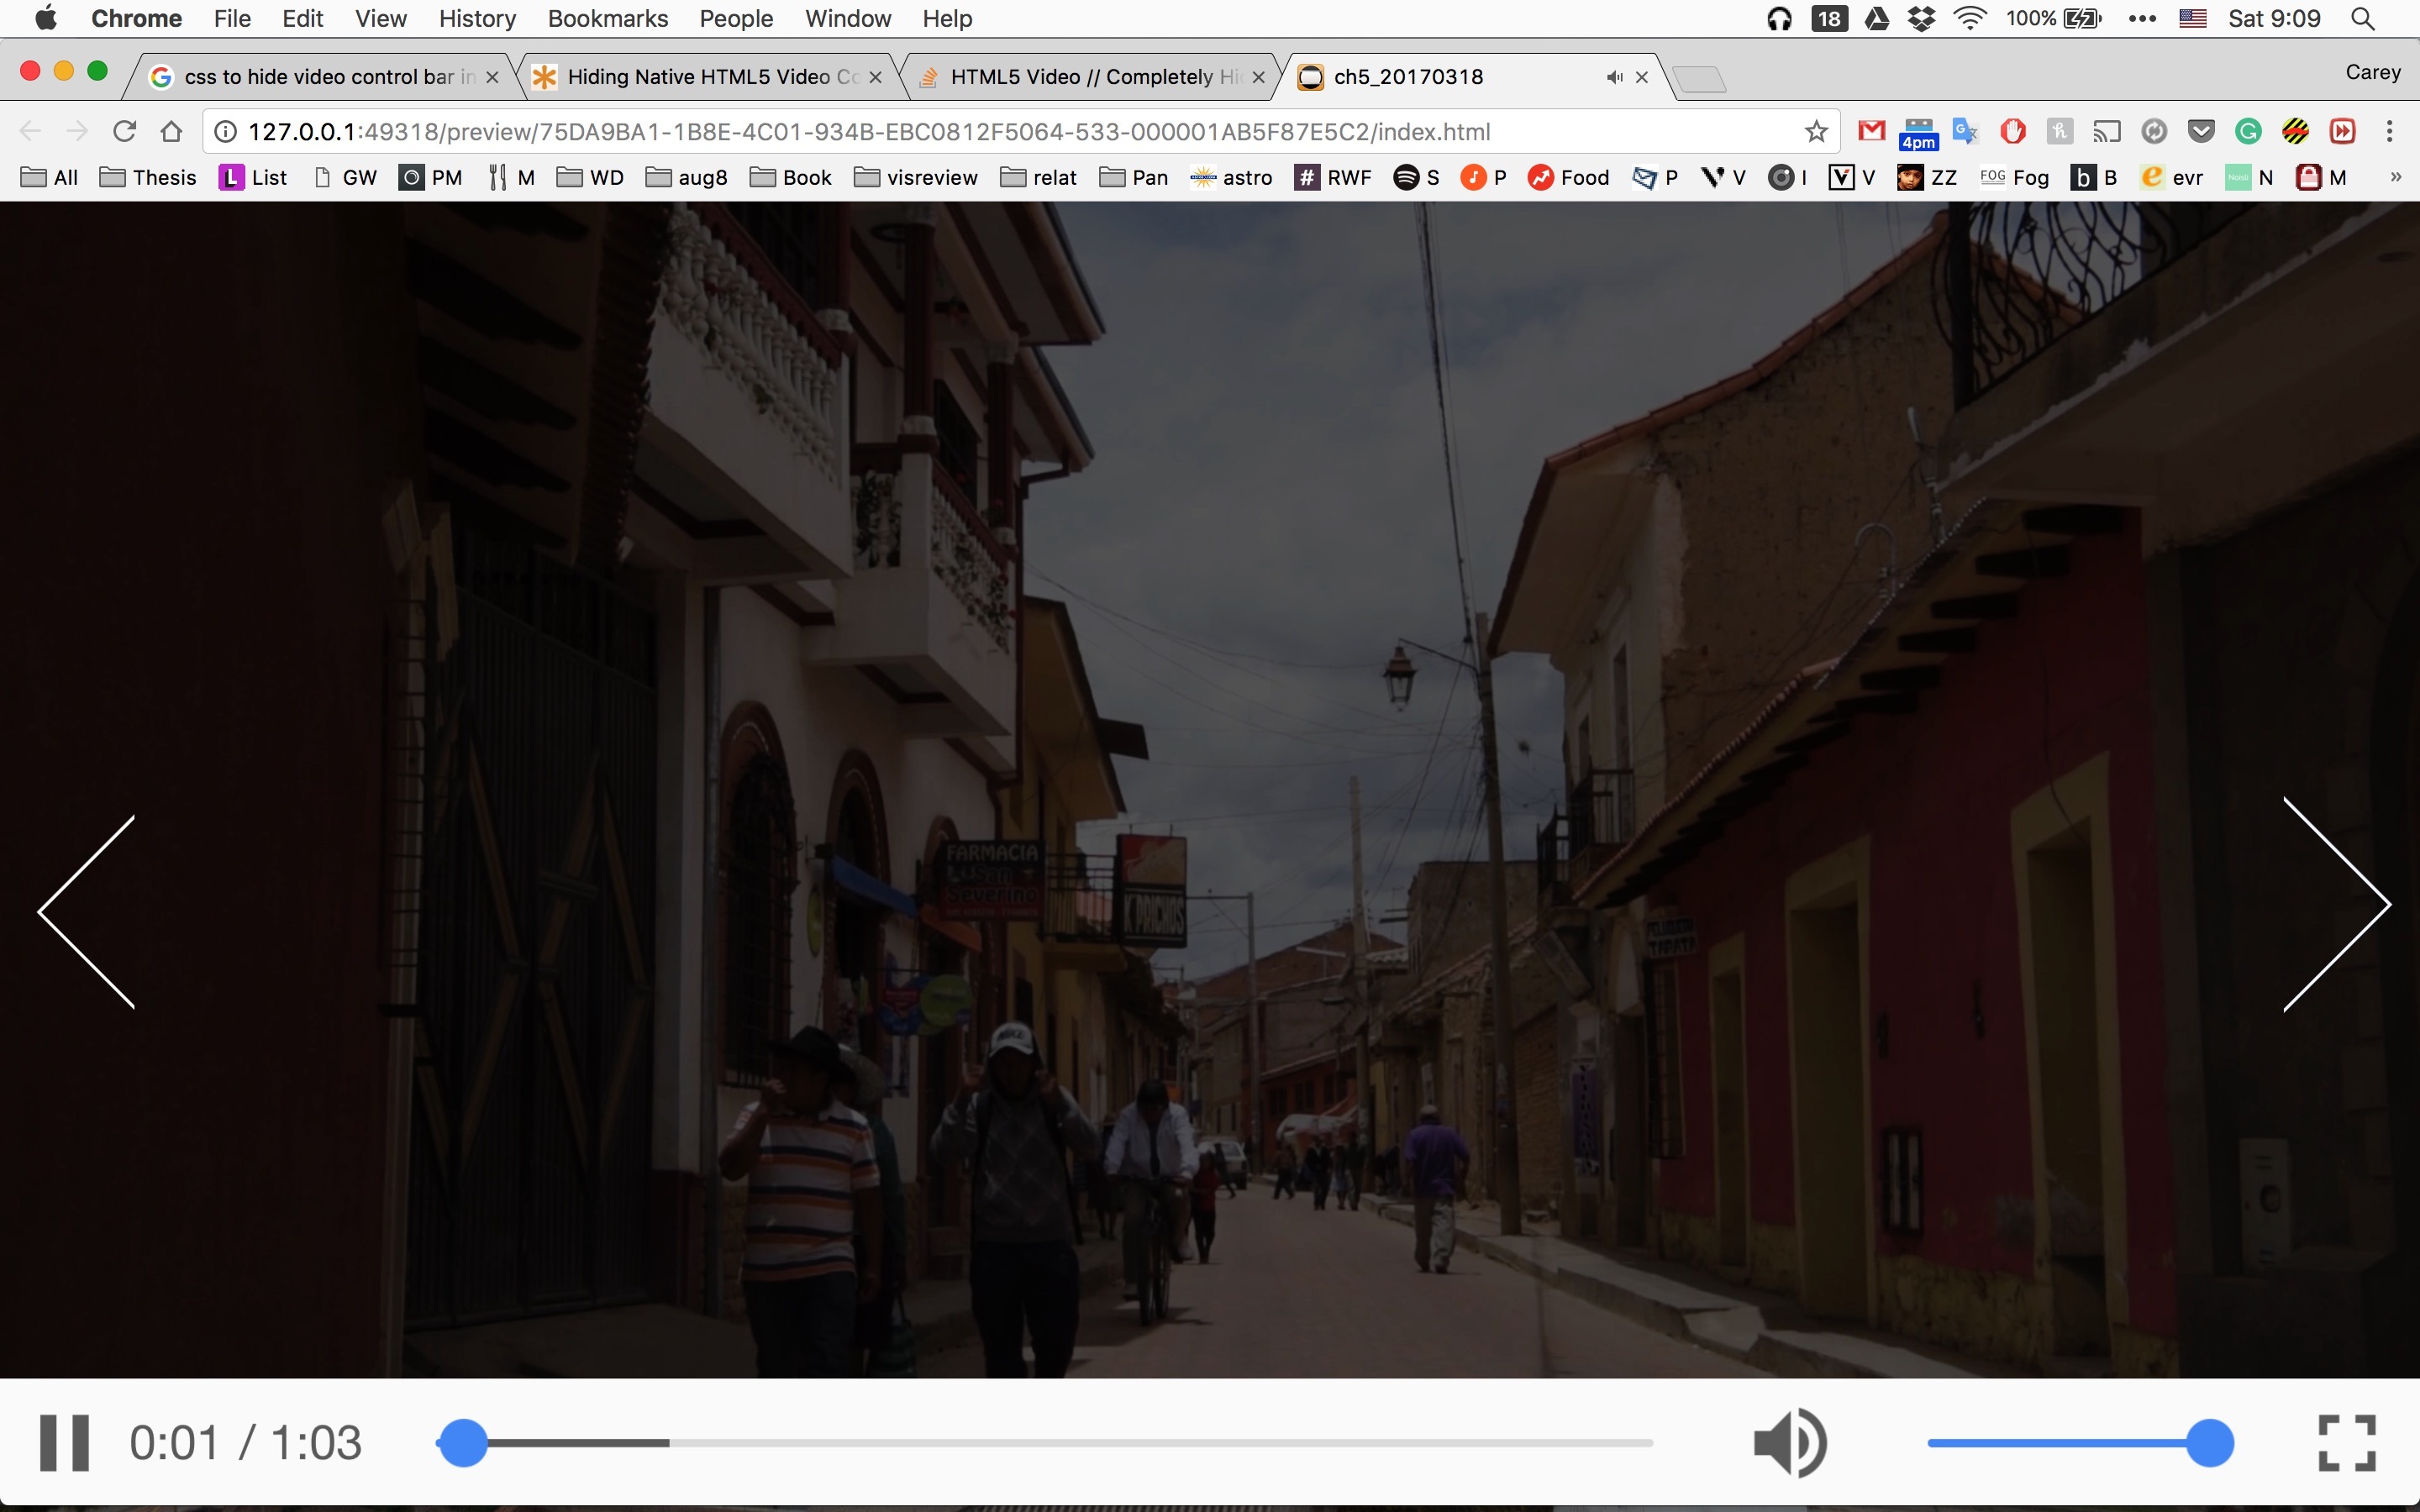Enter fullscreen video mode
The height and width of the screenshot is (1512, 2420).
coord(2346,1443)
